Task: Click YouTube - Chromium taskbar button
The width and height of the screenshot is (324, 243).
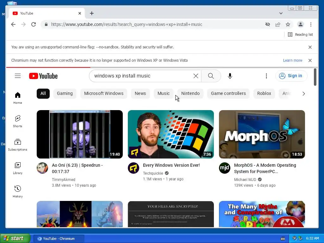Action: tap(59, 239)
